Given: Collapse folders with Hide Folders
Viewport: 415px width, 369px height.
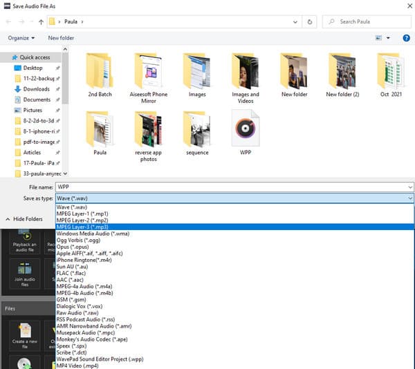Looking at the screenshot, I should click(x=24, y=219).
